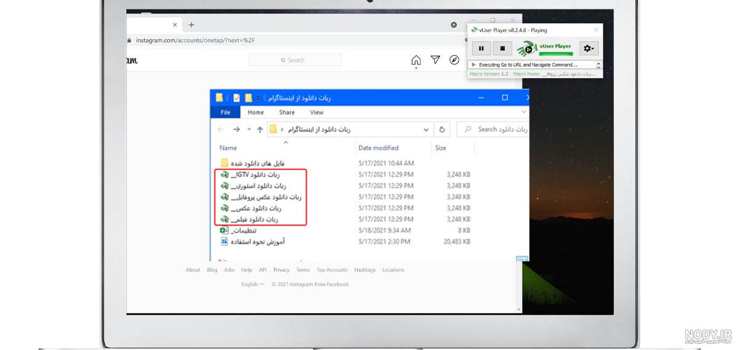
Task: Stop the vUser Player macro
Action: 502,48
